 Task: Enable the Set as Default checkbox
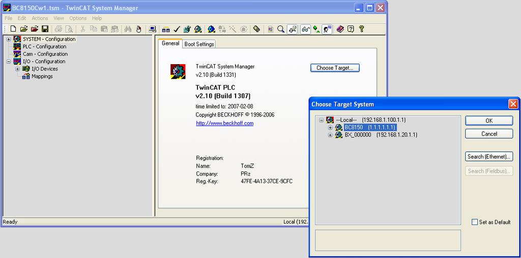475,222
